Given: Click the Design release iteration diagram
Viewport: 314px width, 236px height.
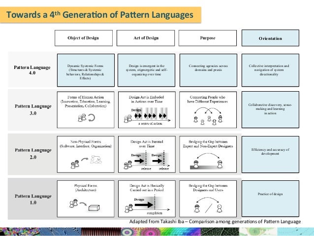Looking at the screenshot, I should point(147,161).
